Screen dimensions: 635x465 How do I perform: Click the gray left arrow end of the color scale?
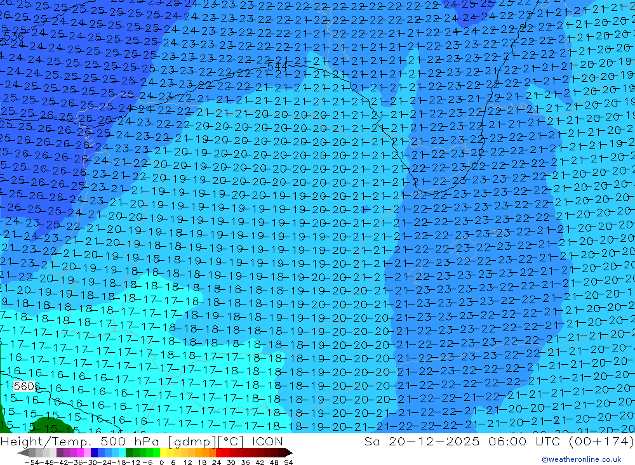[x=23, y=452]
